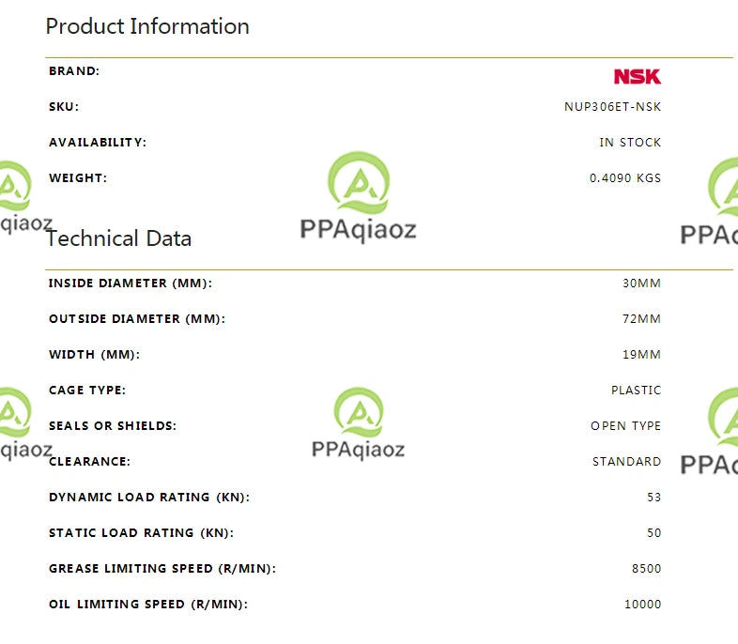Click the red NSK brand logo

coord(638,76)
